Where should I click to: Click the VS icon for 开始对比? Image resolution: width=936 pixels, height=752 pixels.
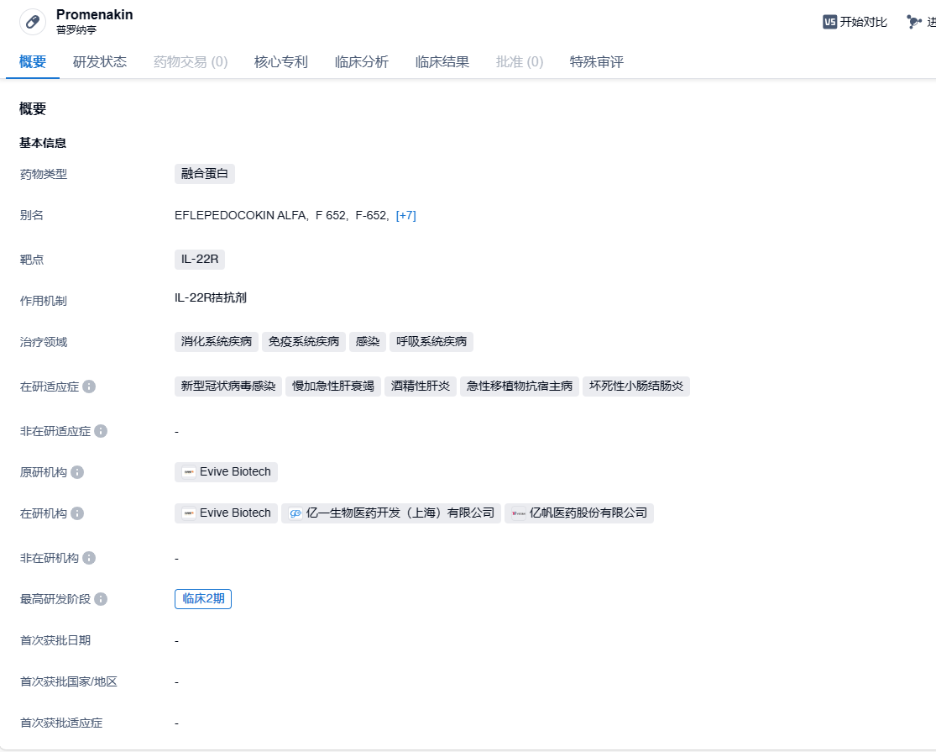(x=829, y=22)
